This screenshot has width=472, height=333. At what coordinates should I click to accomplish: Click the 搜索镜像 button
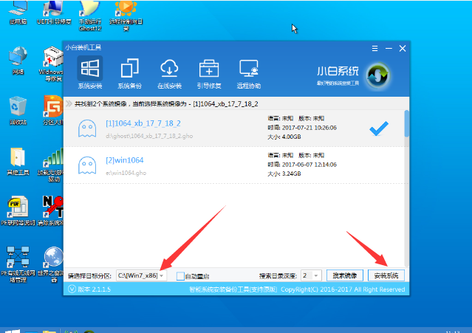pos(345,275)
